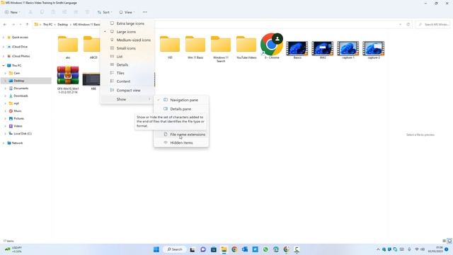This screenshot has height=255, width=453.
Task: Expand the Documents tree node
Action: pos(5,88)
